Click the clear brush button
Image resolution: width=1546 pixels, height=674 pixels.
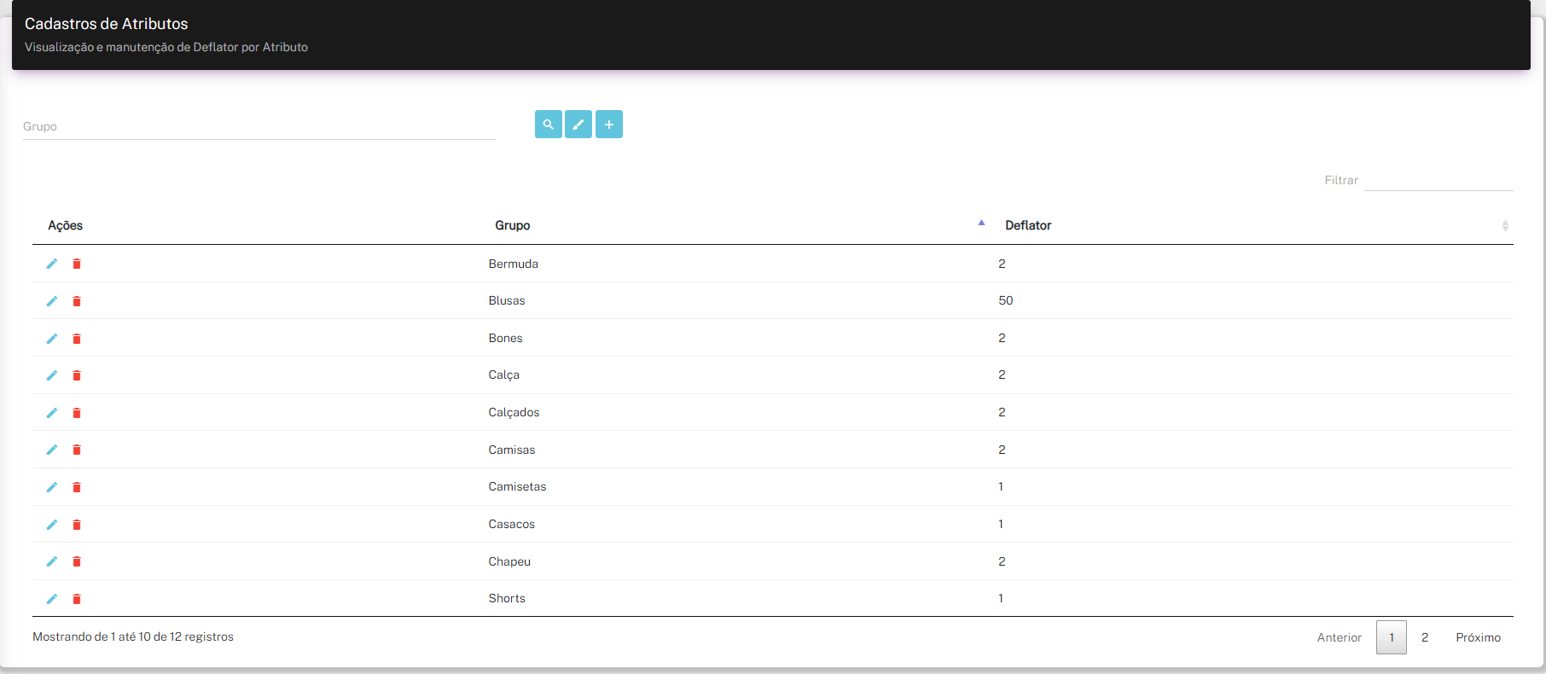(x=578, y=125)
